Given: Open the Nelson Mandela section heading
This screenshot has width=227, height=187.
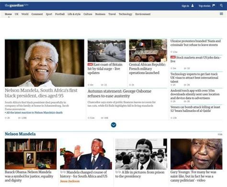Looking at the screenshot, I should click(20, 134).
